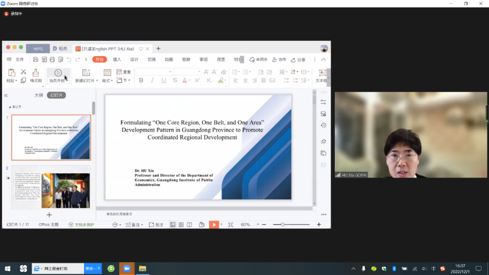Center align text in paragraph group
This screenshot has width=489, height=275.
pos(246,80)
